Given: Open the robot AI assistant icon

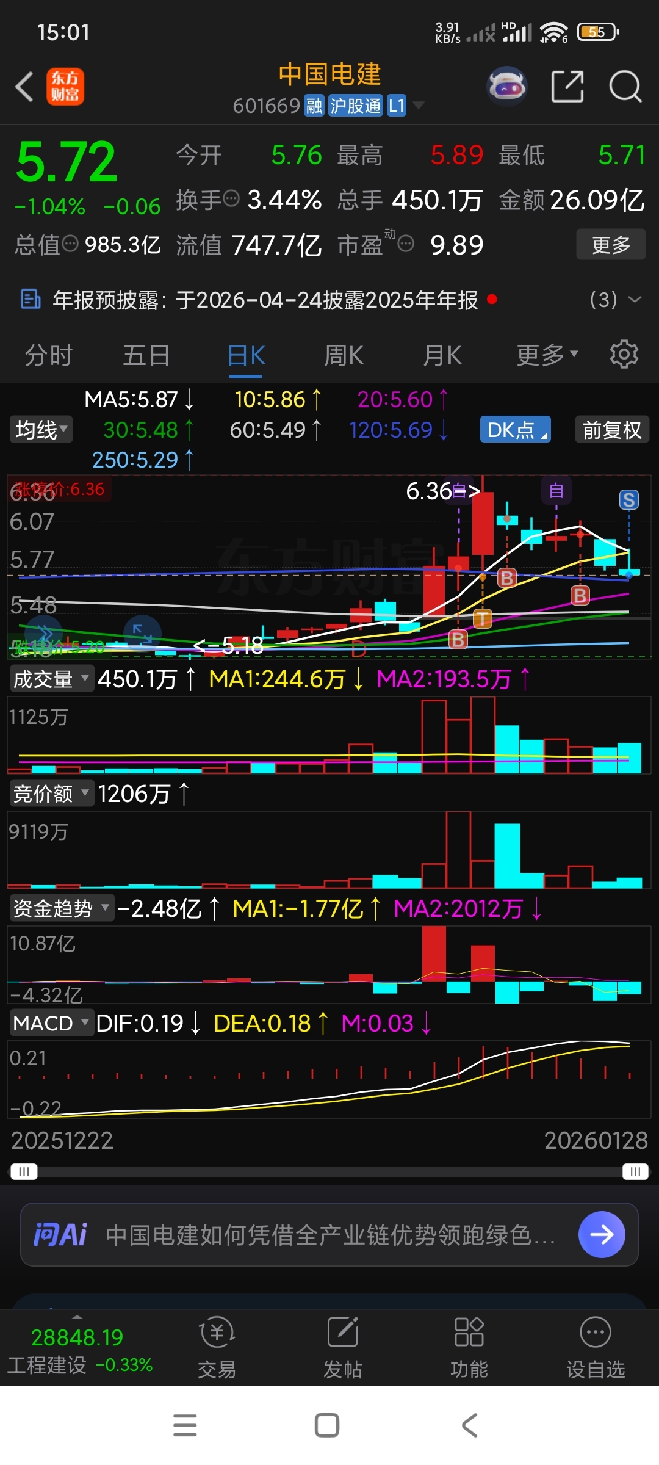Looking at the screenshot, I should click(x=507, y=86).
